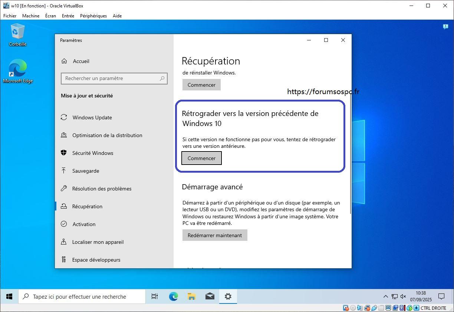
Task: Click the Windows Start button
Action: 9,296
